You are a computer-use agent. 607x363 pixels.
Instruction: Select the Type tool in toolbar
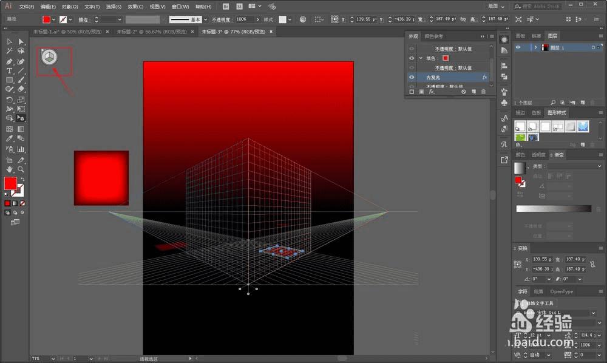(x=9, y=71)
